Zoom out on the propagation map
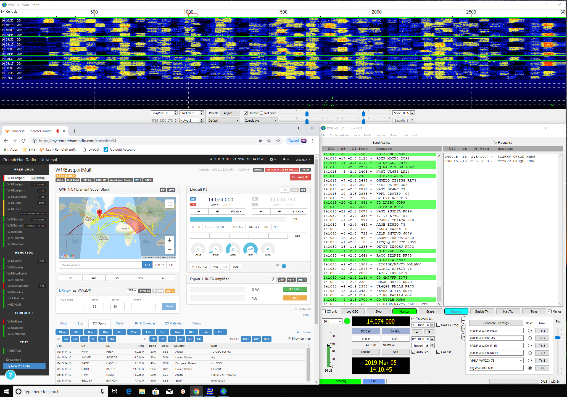The width and height of the screenshot is (567, 397). pyautogui.click(x=170, y=249)
